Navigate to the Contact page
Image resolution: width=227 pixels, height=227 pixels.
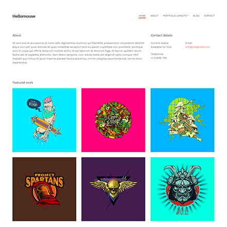pyautogui.click(x=209, y=15)
